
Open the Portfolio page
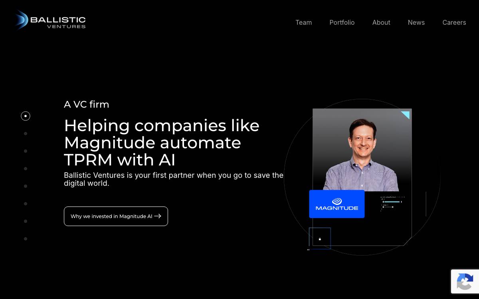[342, 22]
